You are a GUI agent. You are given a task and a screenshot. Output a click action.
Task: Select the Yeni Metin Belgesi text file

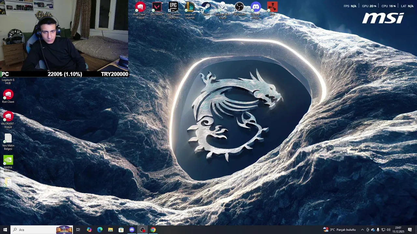point(8,142)
